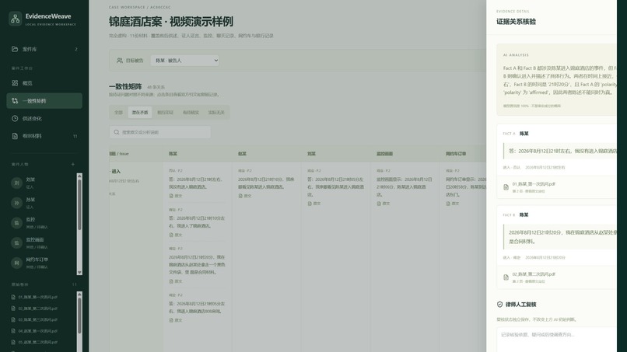Select the second filter tab after 全部
Viewport: 627px width, 352px height.
pyautogui.click(x=139, y=112)
